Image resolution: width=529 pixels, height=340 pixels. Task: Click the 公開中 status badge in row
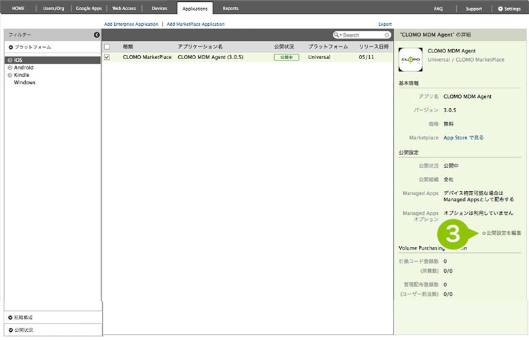[286, 57]
